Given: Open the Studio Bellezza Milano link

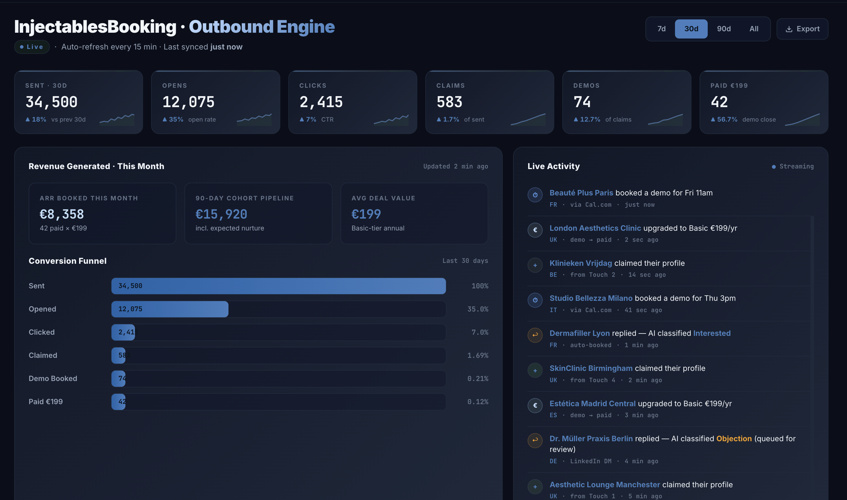Looking at the screenshot, I should click(591, 298).
